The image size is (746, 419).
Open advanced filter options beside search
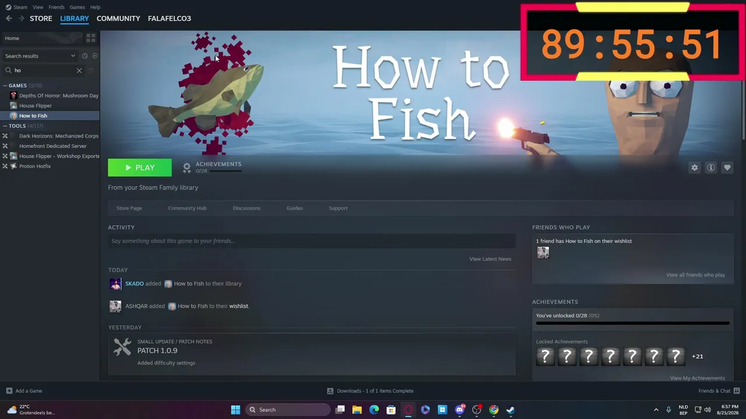[91, 70]
